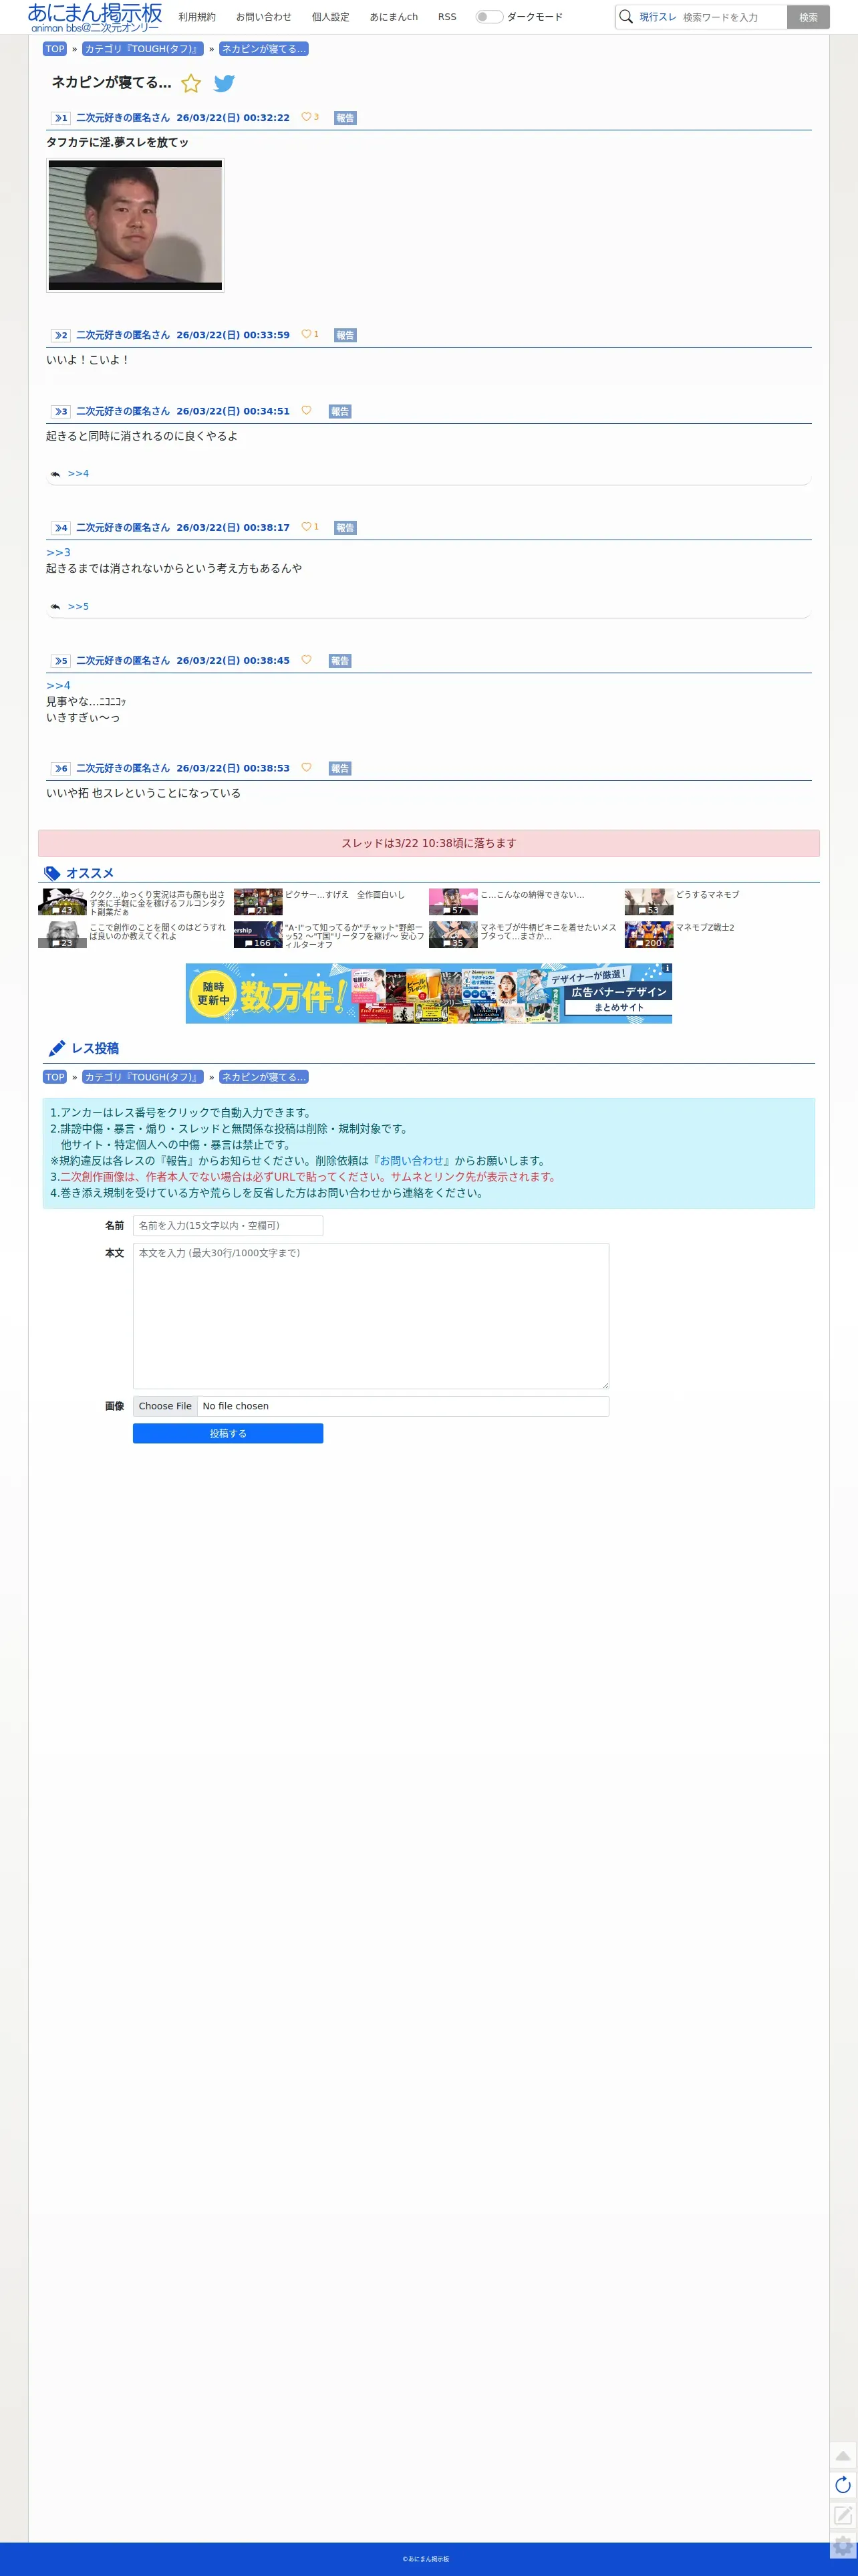
Task: Open recommended thread ピクサー…すげえ
Action: coord(345,895)
